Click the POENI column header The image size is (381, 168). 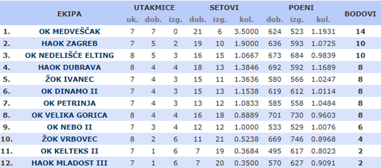[x=301, y=8]
